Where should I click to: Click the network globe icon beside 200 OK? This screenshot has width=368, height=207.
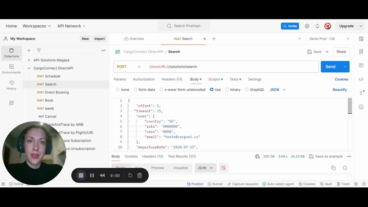(x=258, y=156)
